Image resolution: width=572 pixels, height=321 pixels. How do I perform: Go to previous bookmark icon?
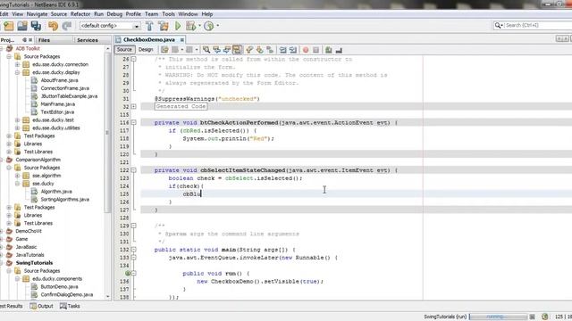tap(249, 50)
